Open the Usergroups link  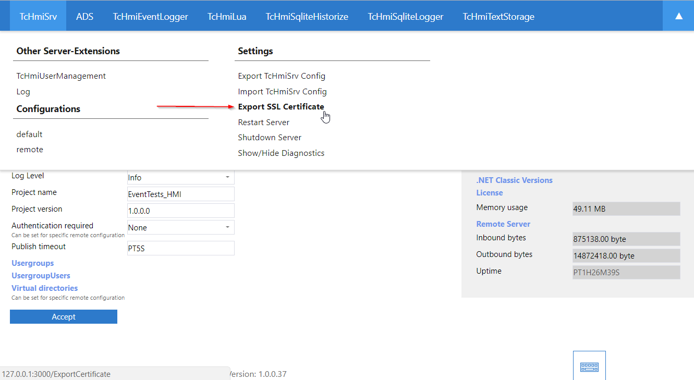tap(33, 263)
